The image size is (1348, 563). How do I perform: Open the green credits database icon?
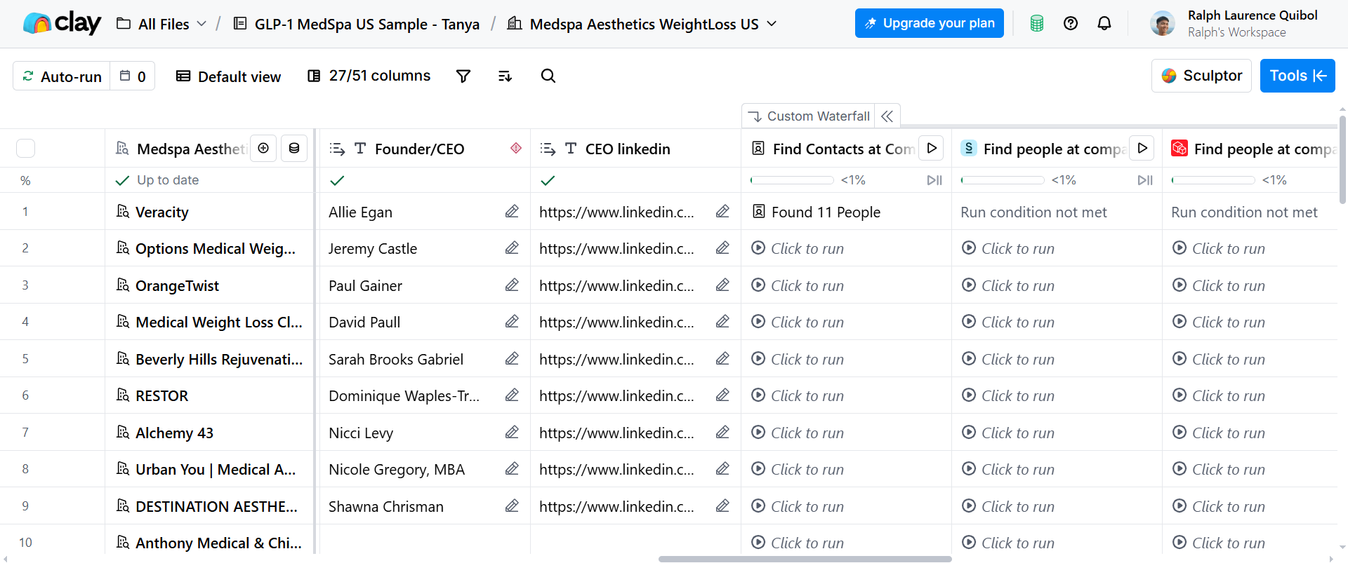[1036, 23]
